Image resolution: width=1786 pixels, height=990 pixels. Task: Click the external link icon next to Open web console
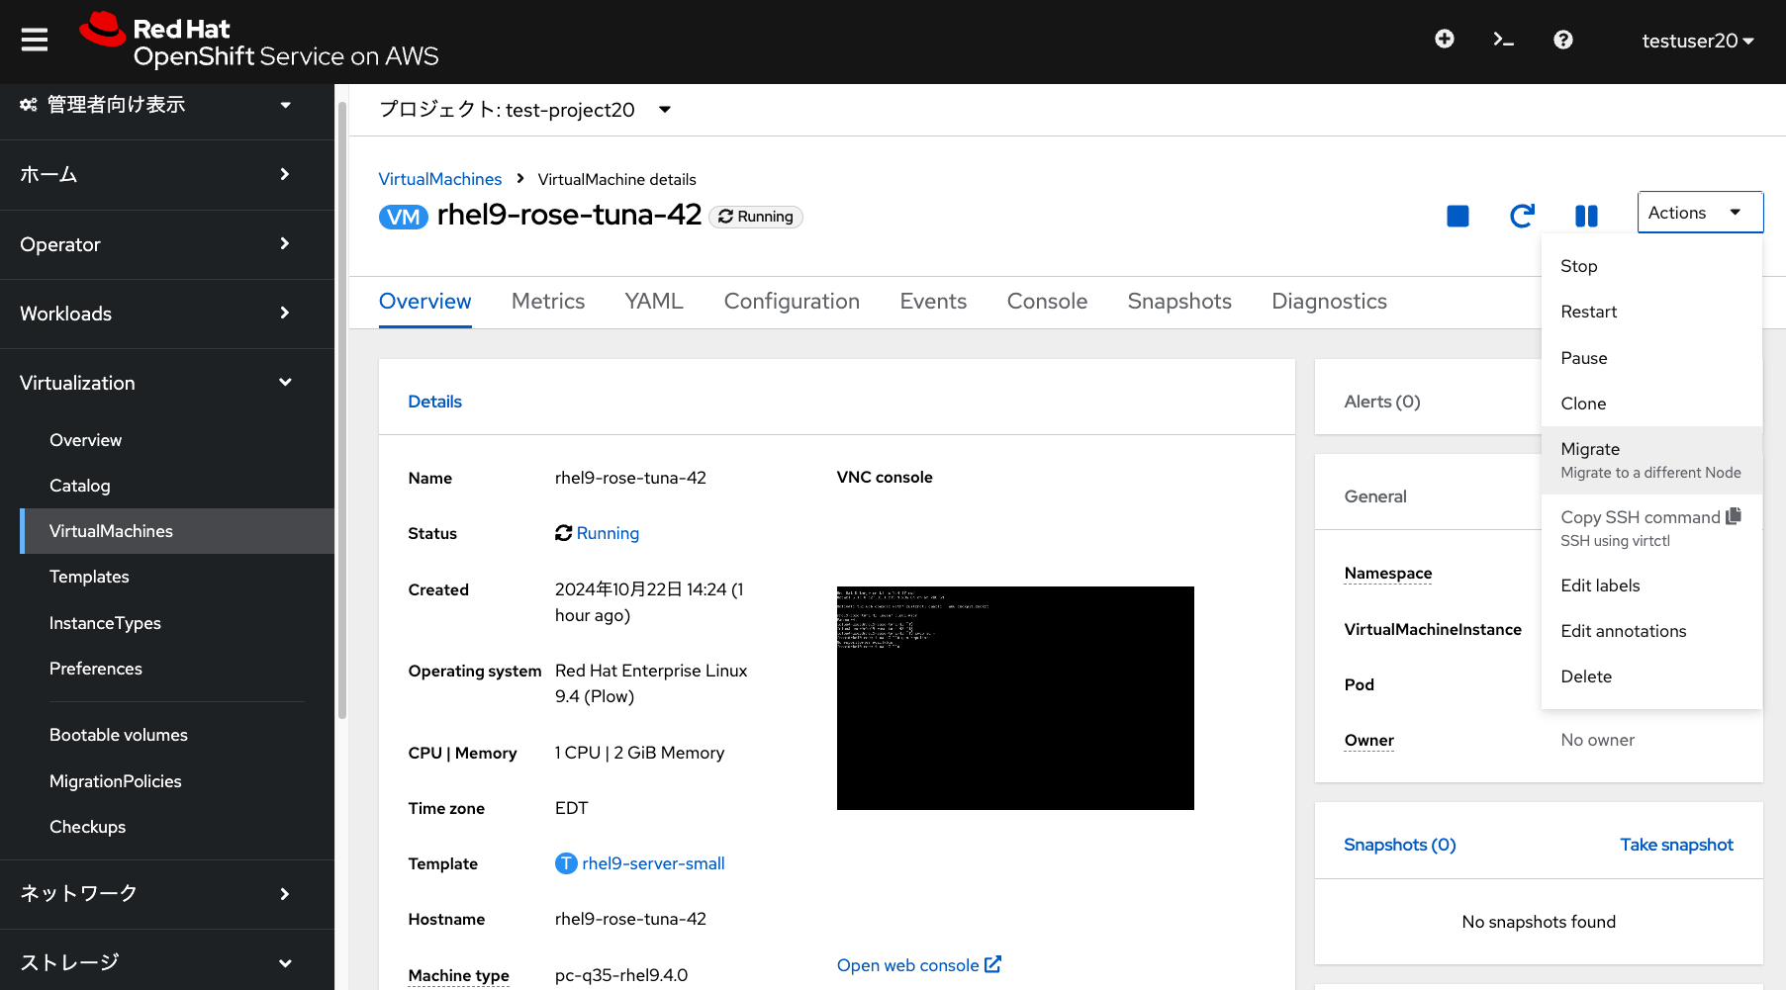click(x=992, y=964)
